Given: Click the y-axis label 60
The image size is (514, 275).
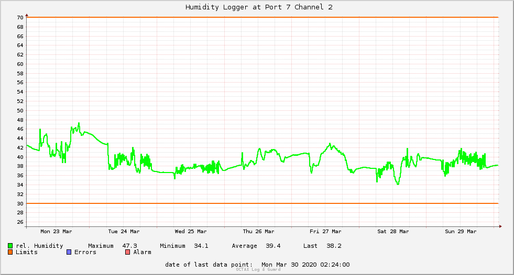Looking at the screenshot, I should (x=20, y=64).
